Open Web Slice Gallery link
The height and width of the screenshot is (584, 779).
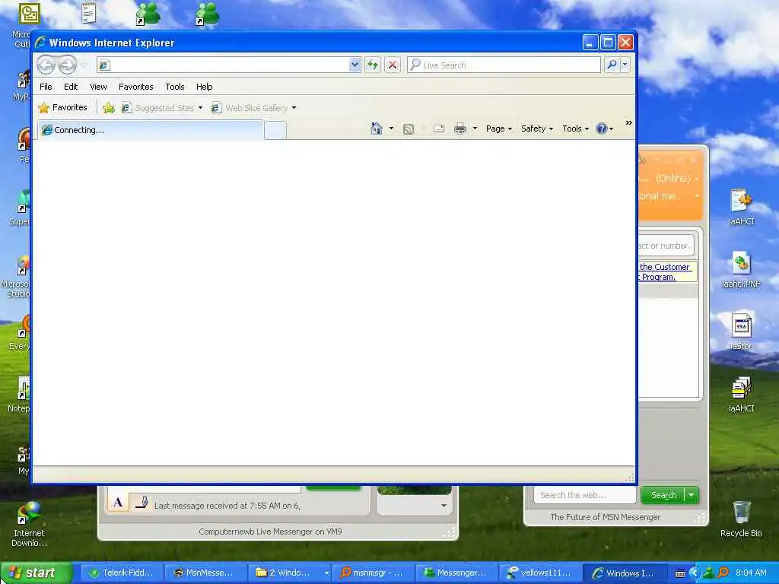[x=250, y=107]
